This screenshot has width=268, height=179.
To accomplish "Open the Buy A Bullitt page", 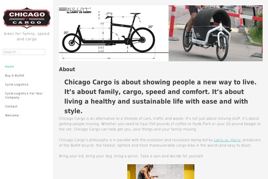I will click(15, 76).
